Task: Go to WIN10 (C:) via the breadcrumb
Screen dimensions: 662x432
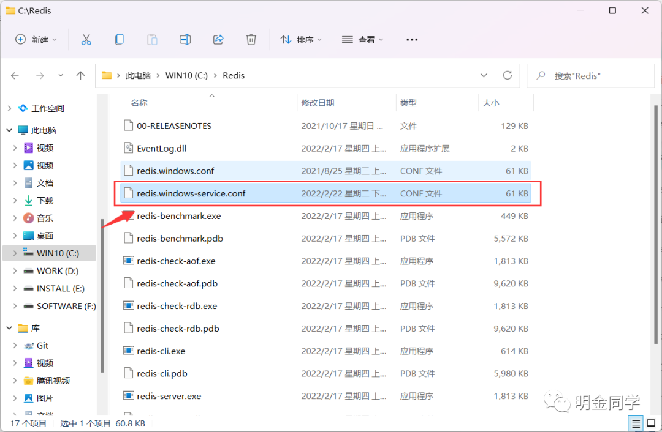Action: pyautogui.click(x=186, y=75)
